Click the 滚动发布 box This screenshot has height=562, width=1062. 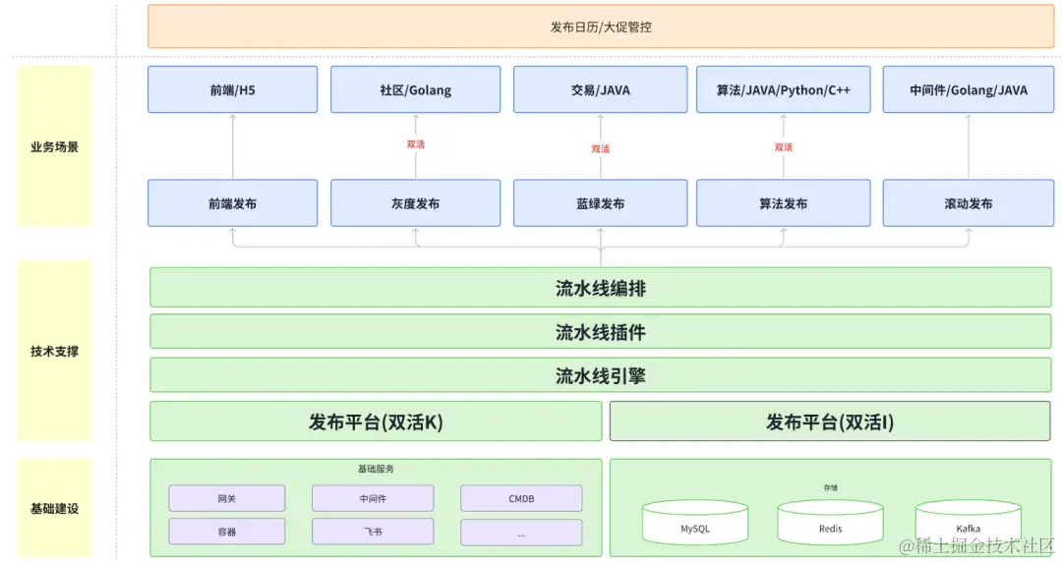tap(969, 203)
